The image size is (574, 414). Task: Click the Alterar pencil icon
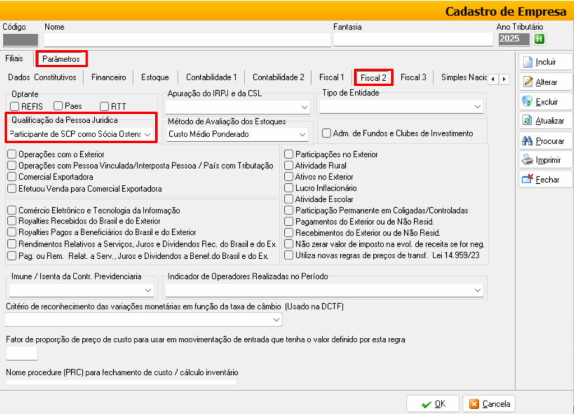click(x=527, y=82)
